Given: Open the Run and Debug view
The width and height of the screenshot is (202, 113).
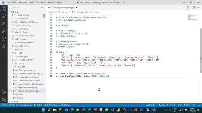Looking at the screenshot, I should (x=4, y=31).
